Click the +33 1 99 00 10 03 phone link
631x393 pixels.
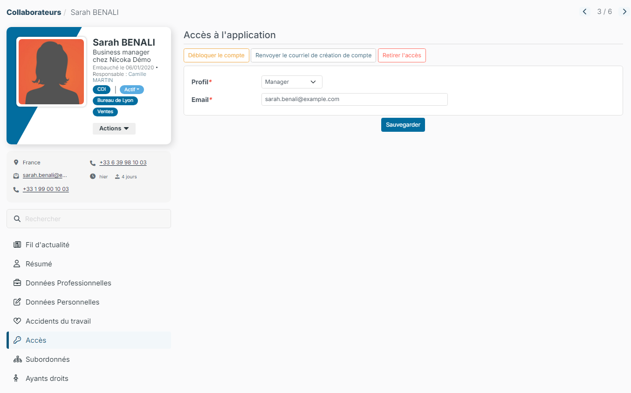tap(46, 189)
